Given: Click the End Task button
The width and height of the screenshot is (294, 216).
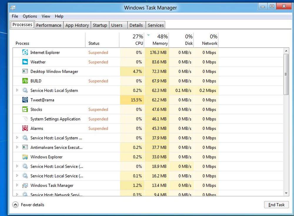Looking at the screenshot, I should coord(276,205).
